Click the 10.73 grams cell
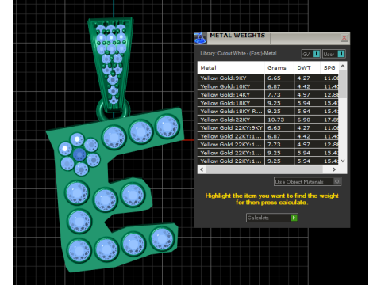The image size is (381, 285). coord(279,120)
